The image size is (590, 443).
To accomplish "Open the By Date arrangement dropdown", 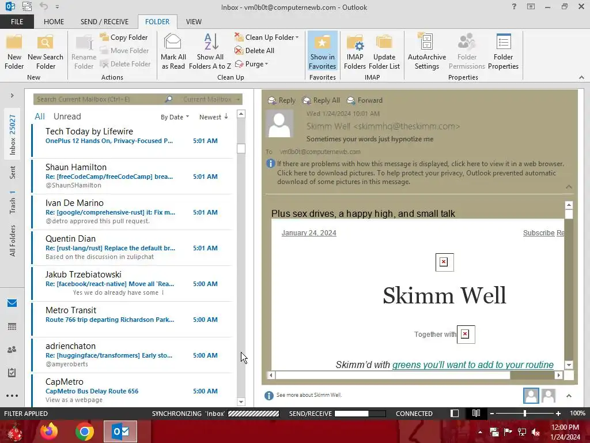I will (x=175, y=117).
